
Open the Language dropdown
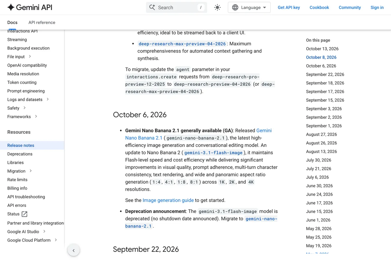pos(249,8)
